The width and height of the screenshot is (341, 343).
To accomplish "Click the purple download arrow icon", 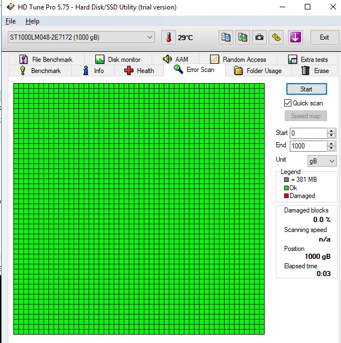I will click(x=295, y=37).
